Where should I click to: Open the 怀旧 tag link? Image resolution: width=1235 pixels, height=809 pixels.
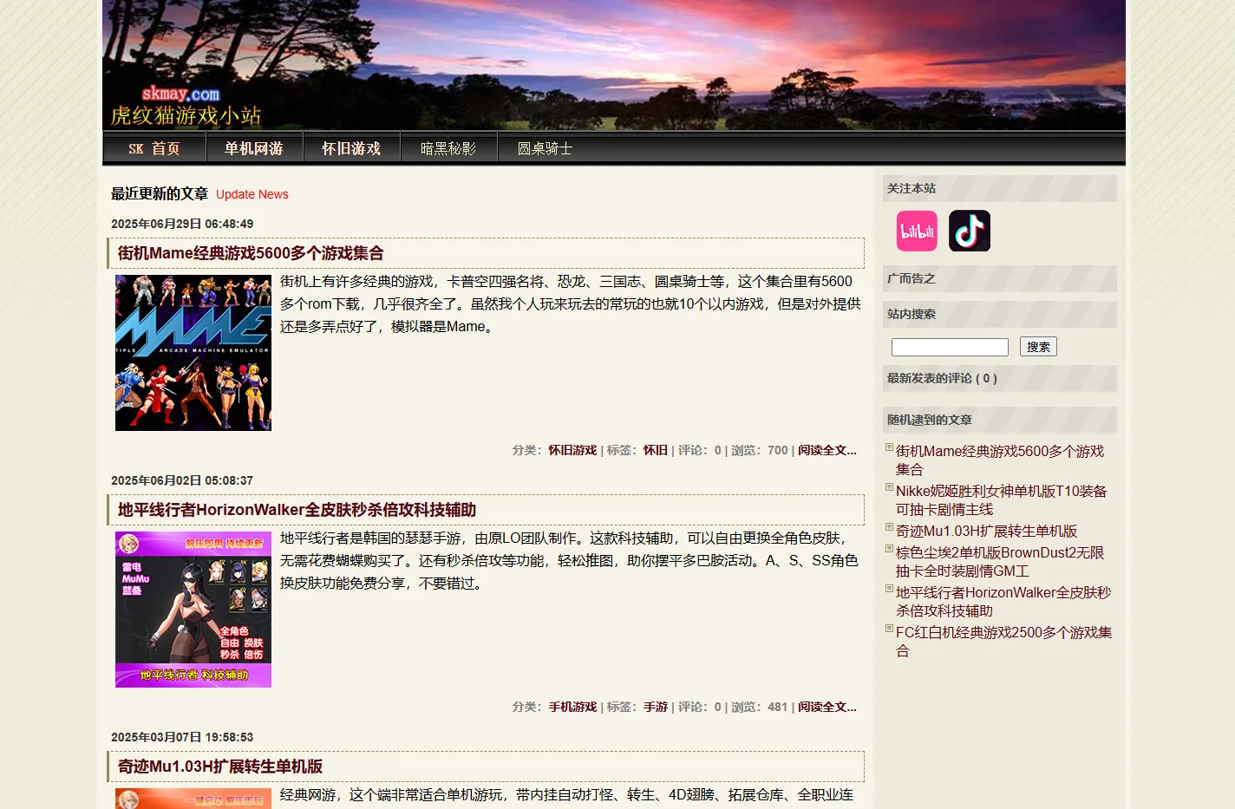(x=656, y=451)
